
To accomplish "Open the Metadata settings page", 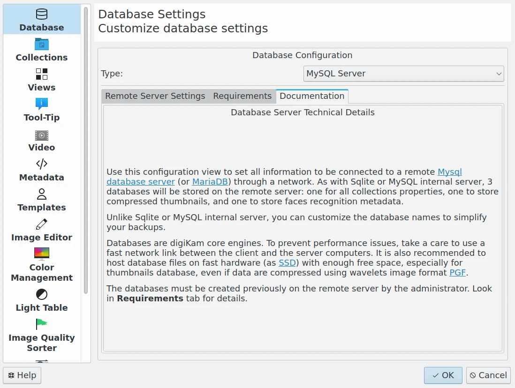I will click(x=41, y=170).
